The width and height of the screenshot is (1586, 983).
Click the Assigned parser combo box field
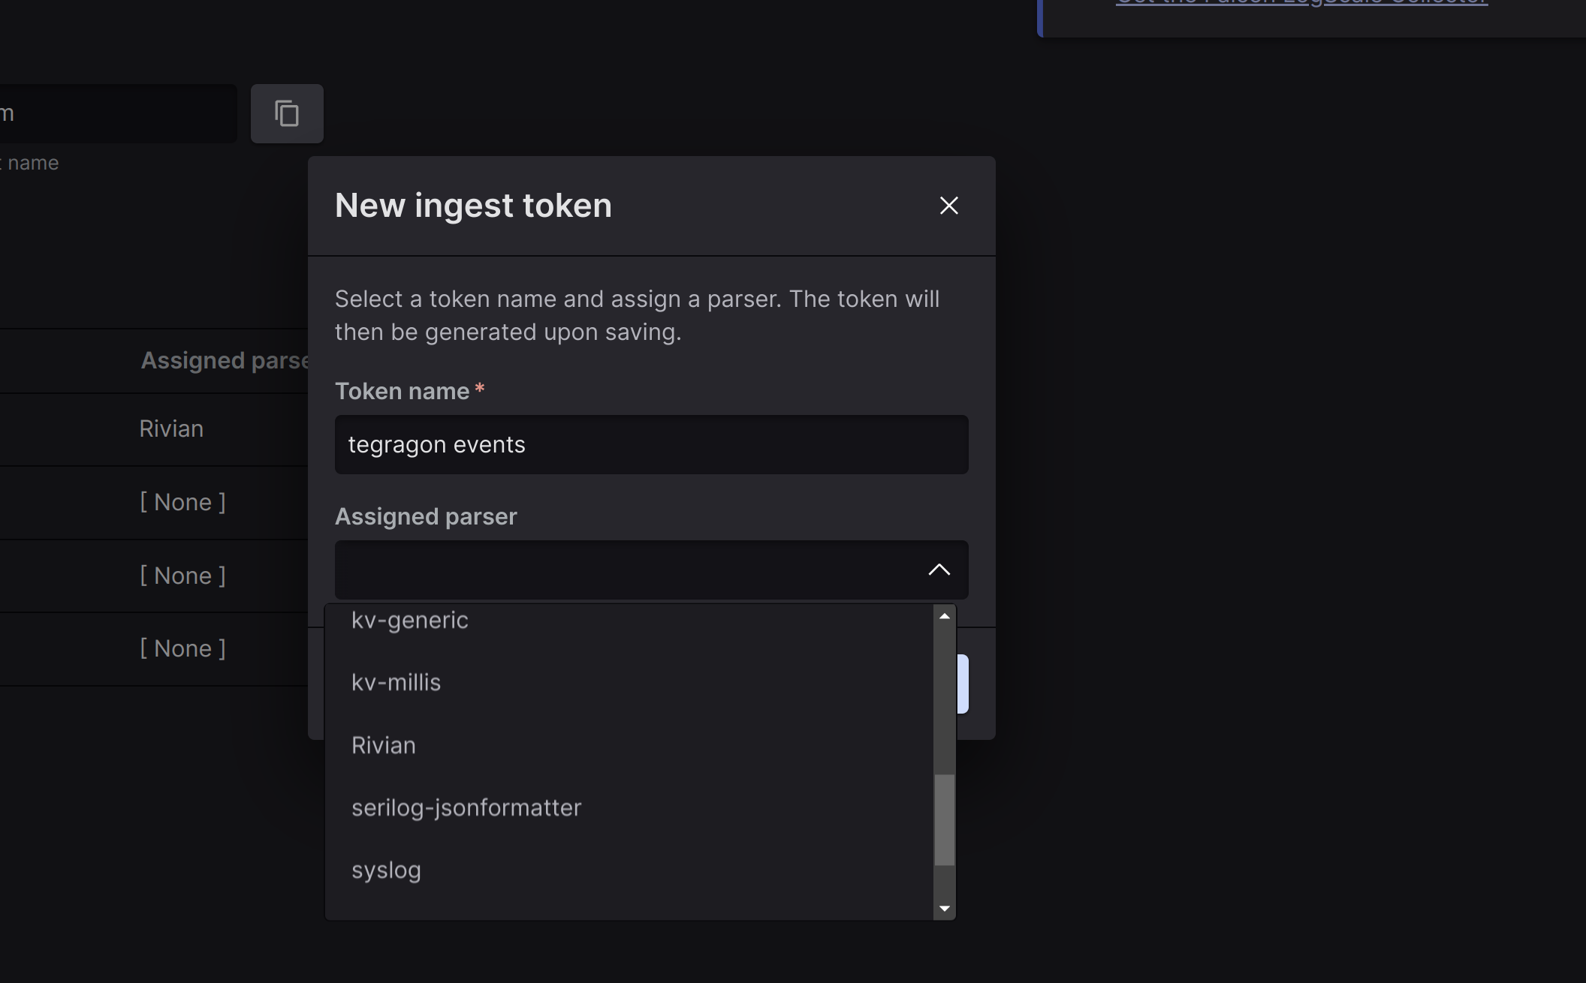631,570
